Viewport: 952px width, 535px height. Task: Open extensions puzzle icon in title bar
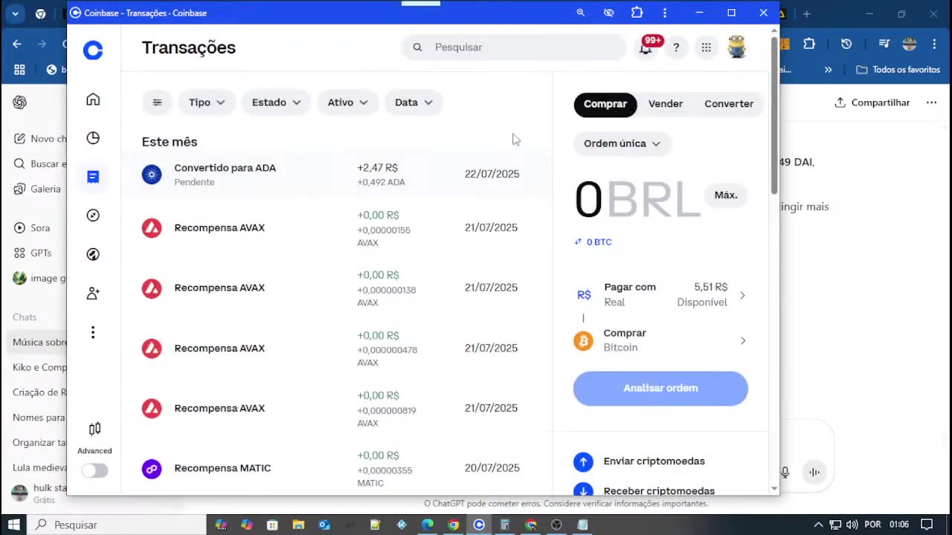click(637, 13)
